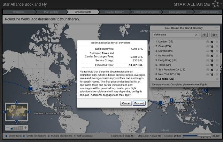Go to the Welcome step tab
Screen dimensions: 223x142
click(18, 12)
